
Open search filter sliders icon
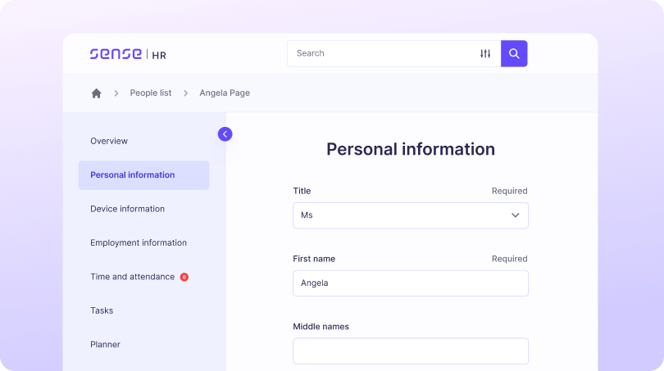pos(485,53)
